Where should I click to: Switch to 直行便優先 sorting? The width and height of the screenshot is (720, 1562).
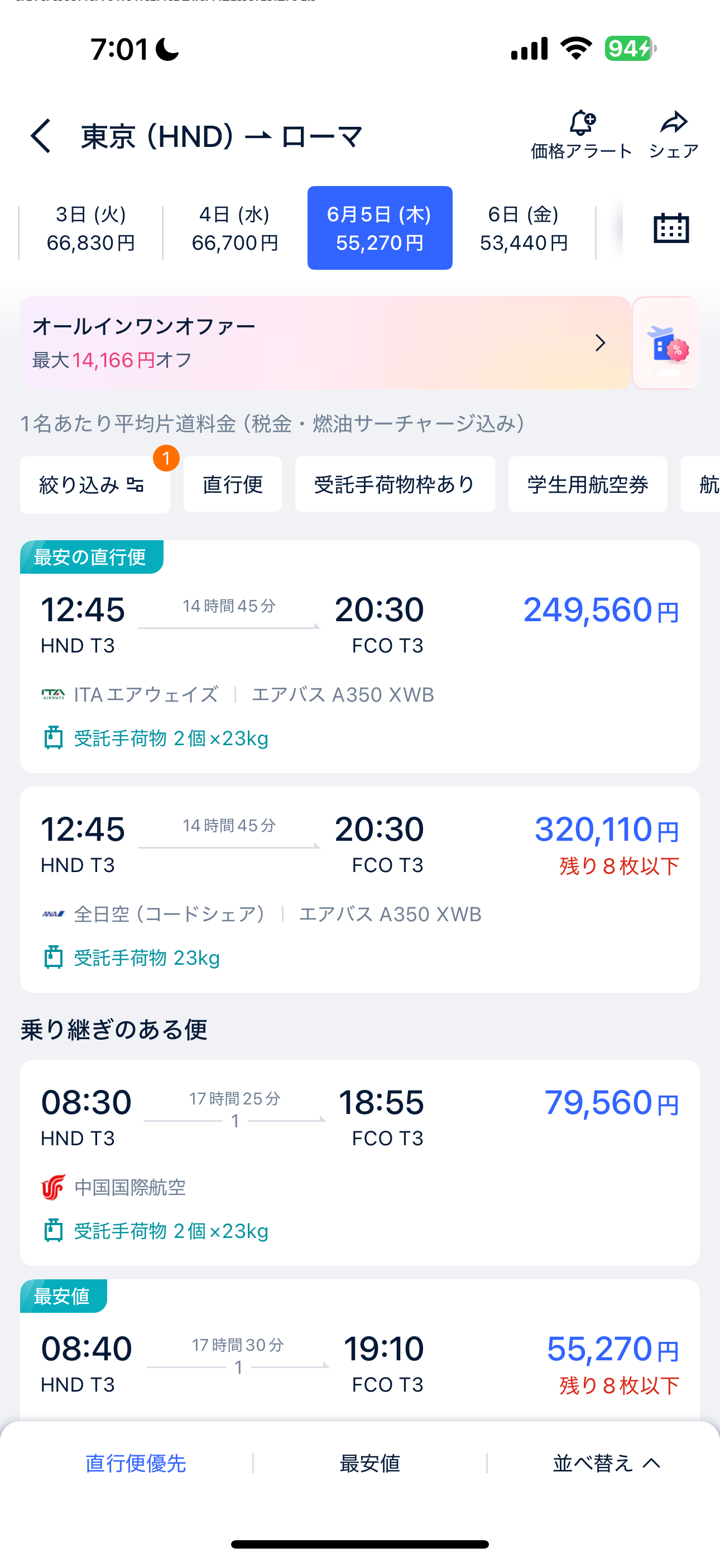136,1463
